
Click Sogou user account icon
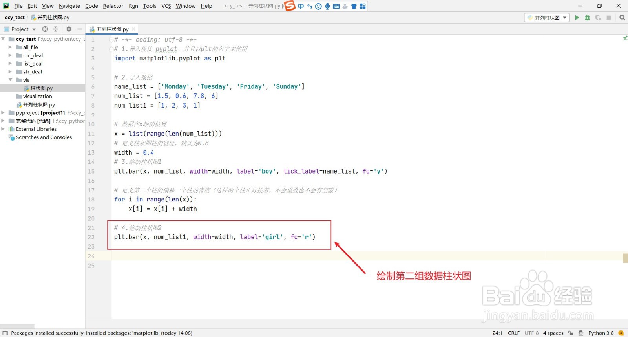click(345, 6)
